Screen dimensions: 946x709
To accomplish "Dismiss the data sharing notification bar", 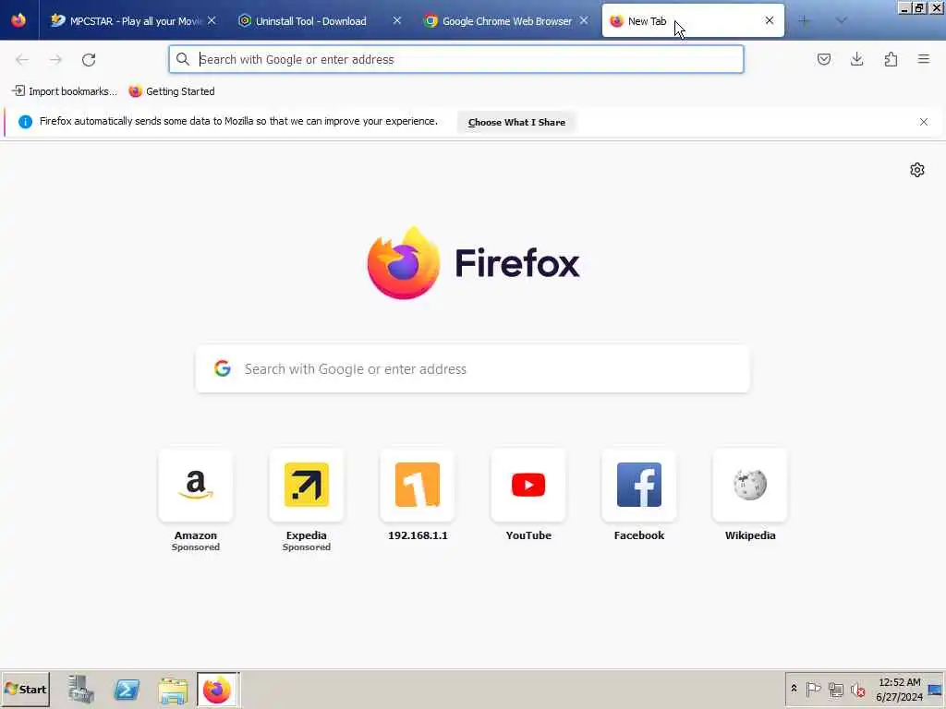I will [x=924, y=122].
